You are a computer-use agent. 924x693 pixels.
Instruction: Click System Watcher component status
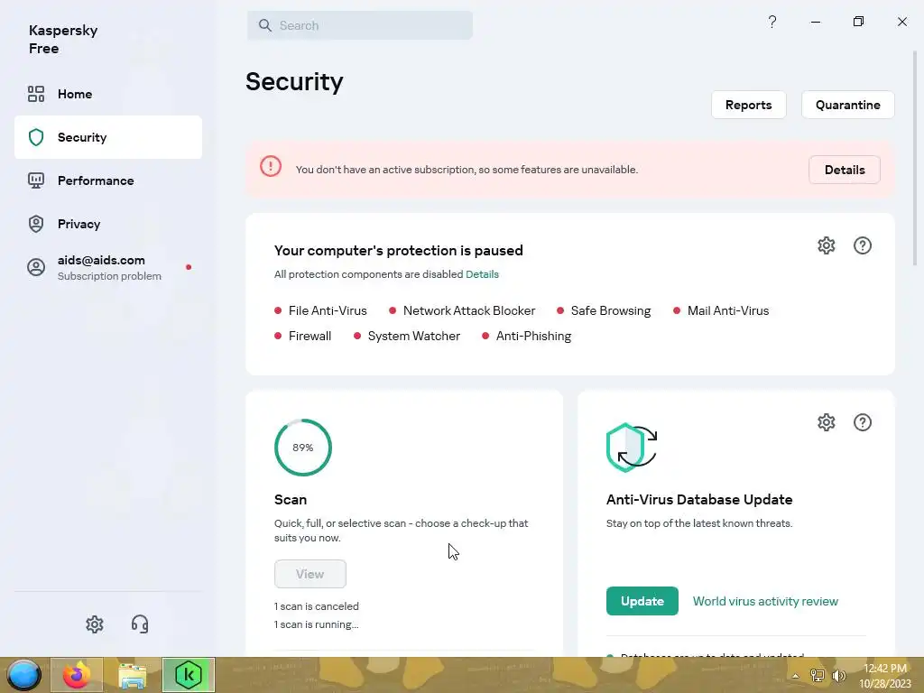click(407, 336)
